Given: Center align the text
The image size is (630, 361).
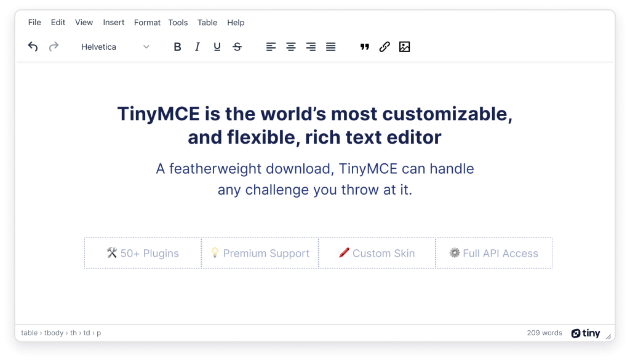Looking at the screenshot, I should (x=291, y=47).
